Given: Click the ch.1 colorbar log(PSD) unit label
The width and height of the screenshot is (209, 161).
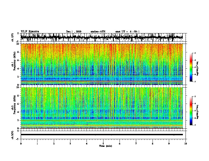Looking at the screenshot, I should coord(198,68).
